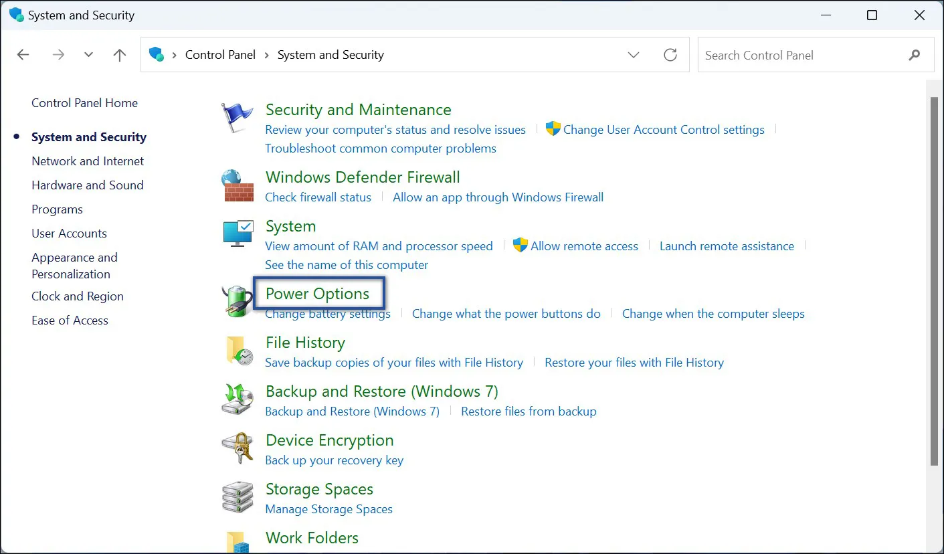Open the Power Options heading link

coord(317,294)
